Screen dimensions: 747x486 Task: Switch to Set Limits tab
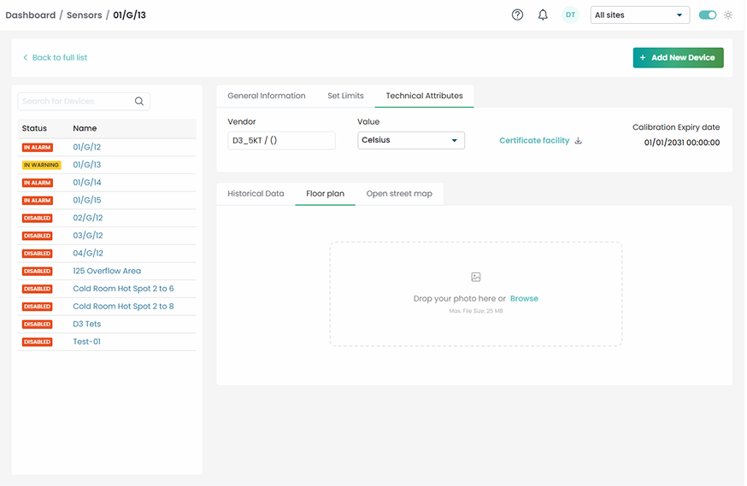(x=345, y=96)
